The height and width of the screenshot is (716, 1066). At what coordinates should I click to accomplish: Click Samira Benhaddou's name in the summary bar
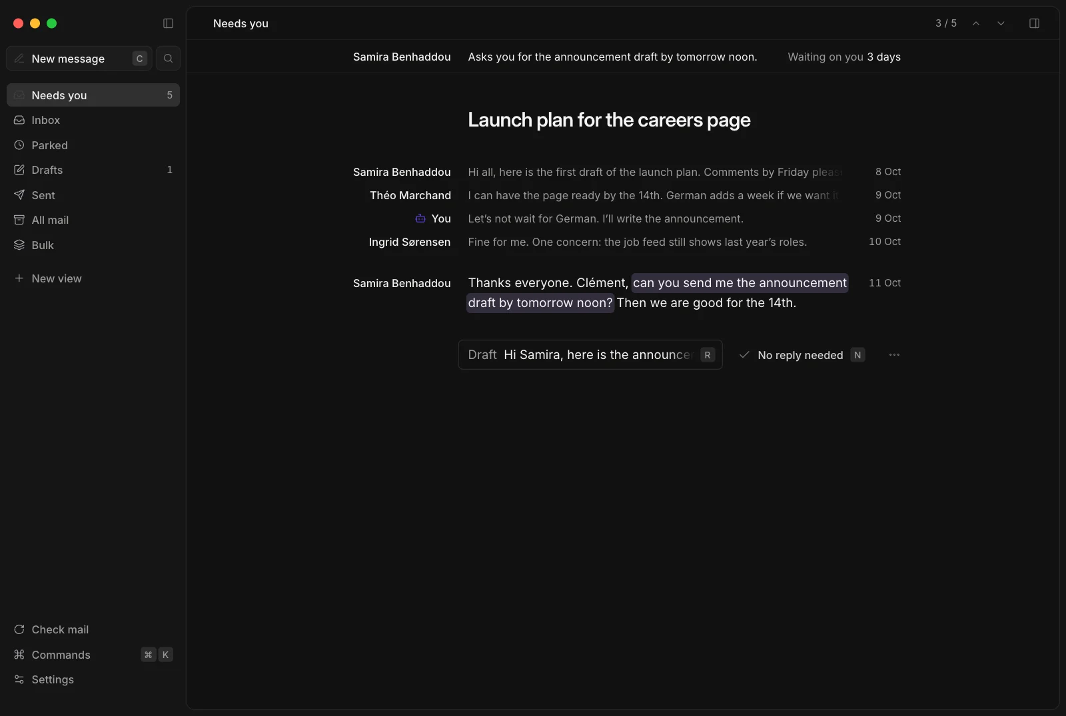click(x=402, y=57)
